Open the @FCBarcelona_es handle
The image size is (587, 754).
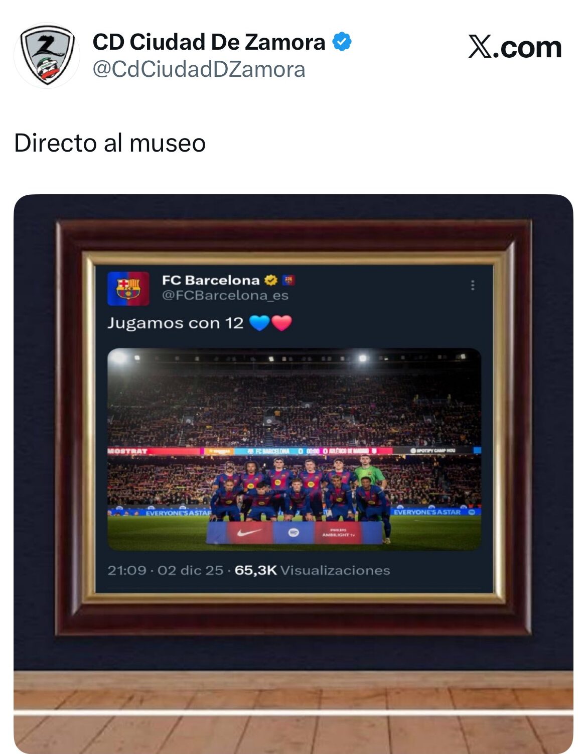coord(225,296)
